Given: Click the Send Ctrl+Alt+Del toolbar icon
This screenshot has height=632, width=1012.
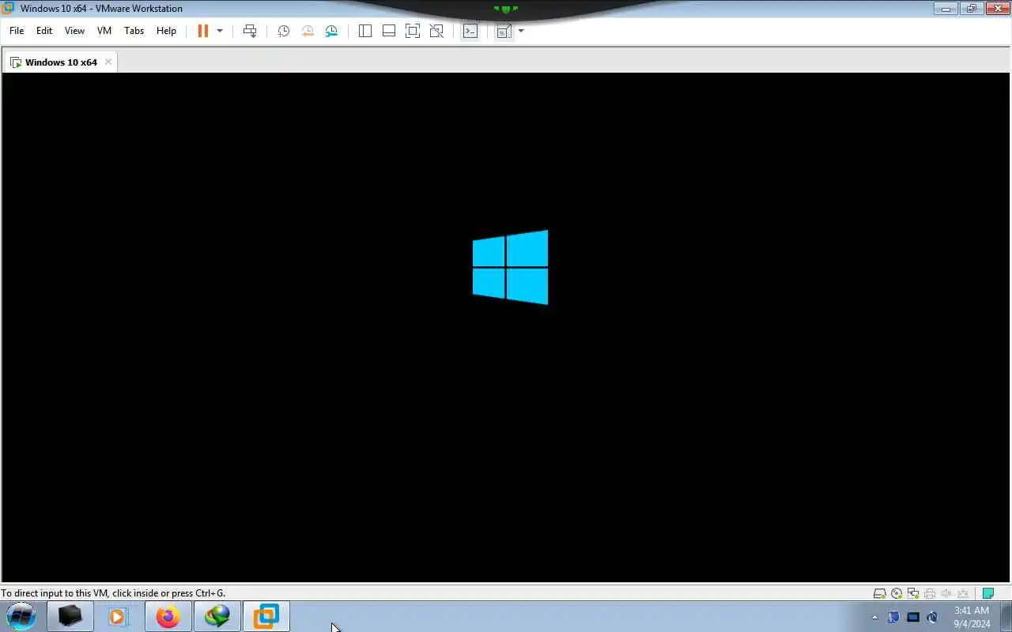Looking at the screenshot, I should click(x=250, y=31).
